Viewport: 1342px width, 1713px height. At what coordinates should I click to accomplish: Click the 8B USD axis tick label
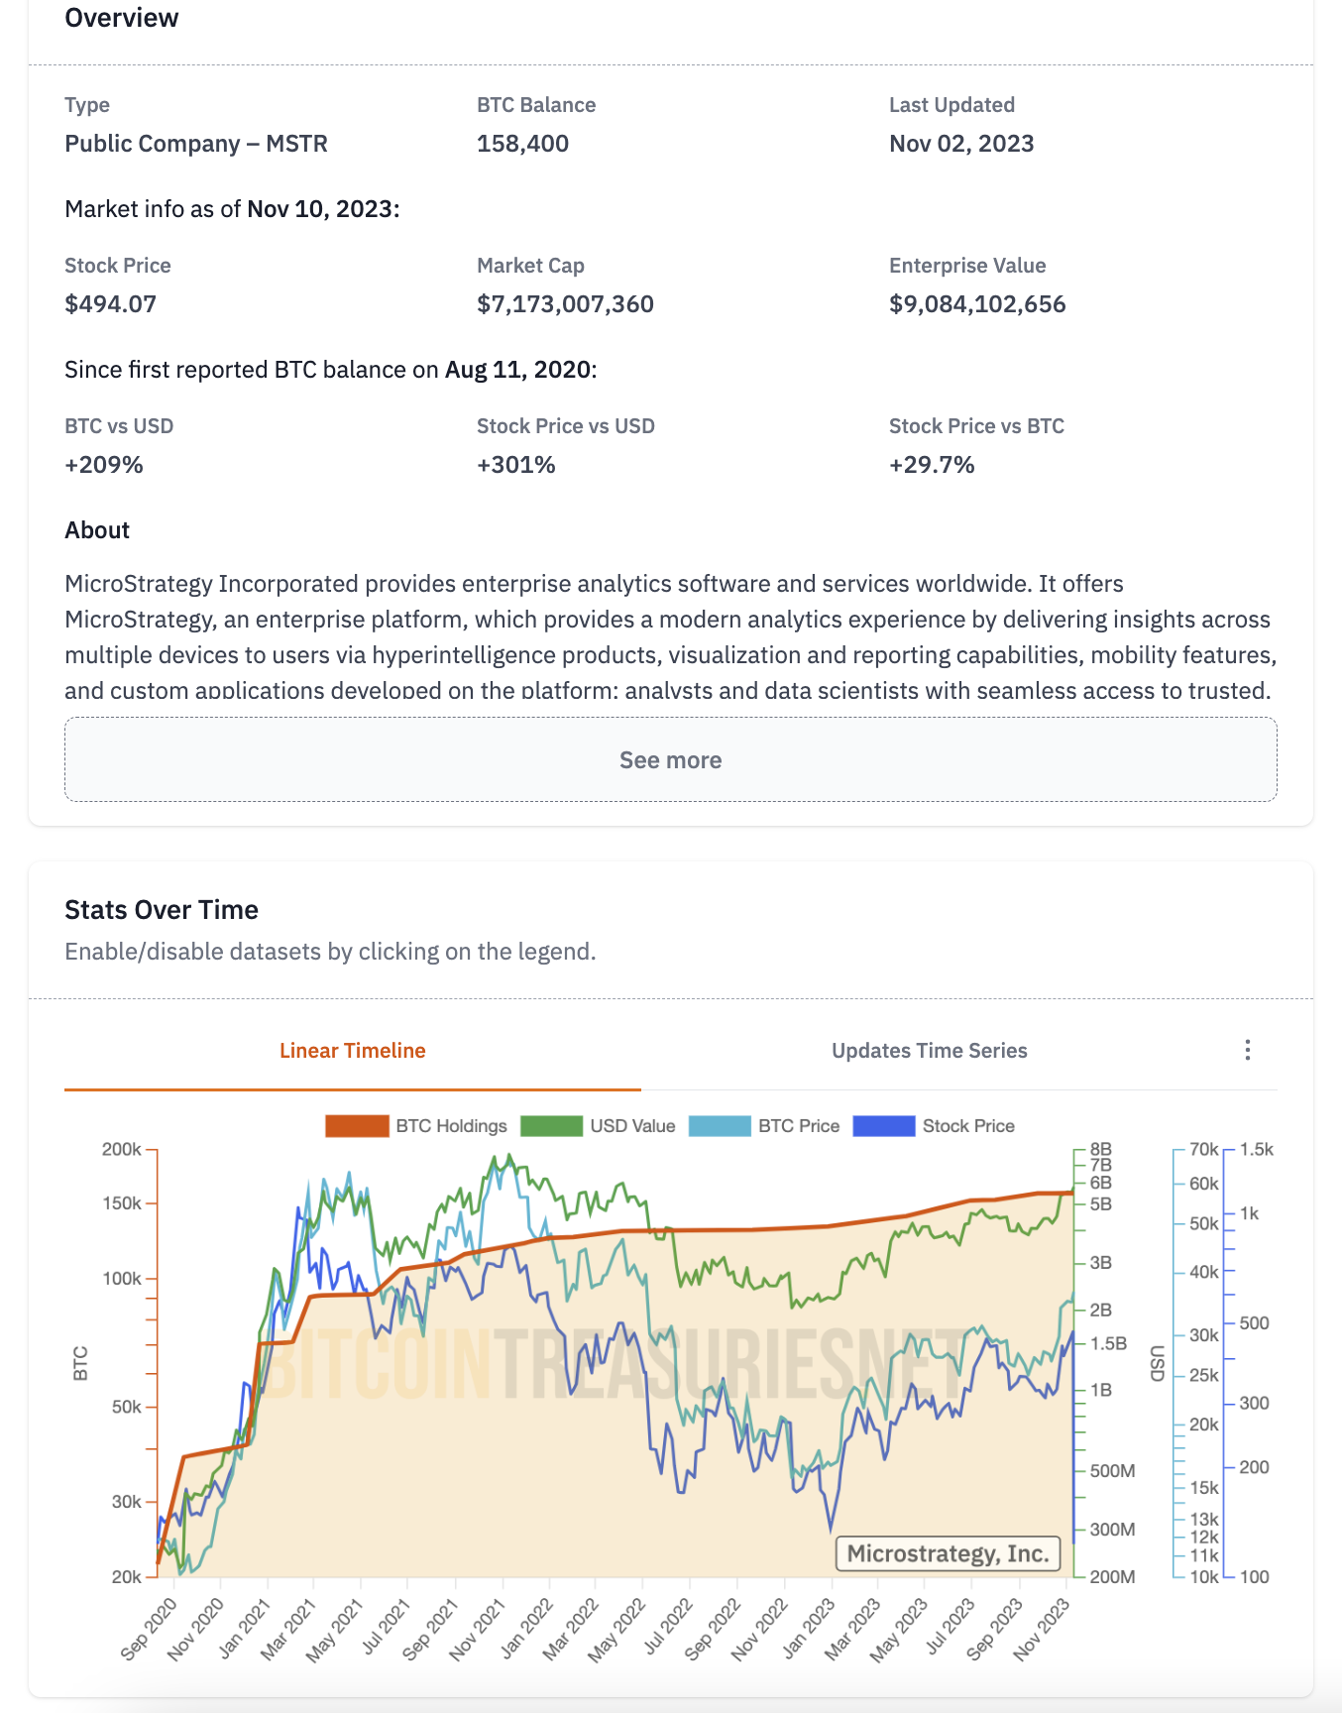click(x=1101, y=1150)
